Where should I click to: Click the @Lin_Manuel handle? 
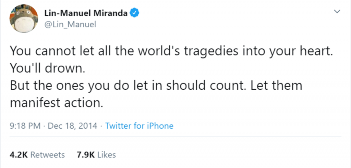(x=70, y=24)
